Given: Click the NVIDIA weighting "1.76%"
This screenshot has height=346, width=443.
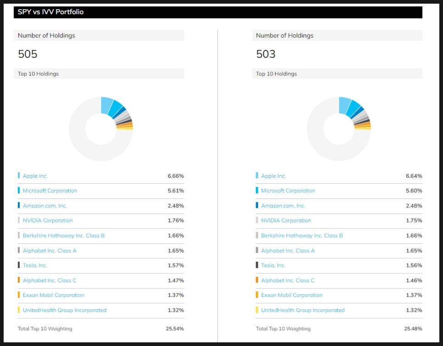Looking at the screenshot, I should [x=176, y=220].
